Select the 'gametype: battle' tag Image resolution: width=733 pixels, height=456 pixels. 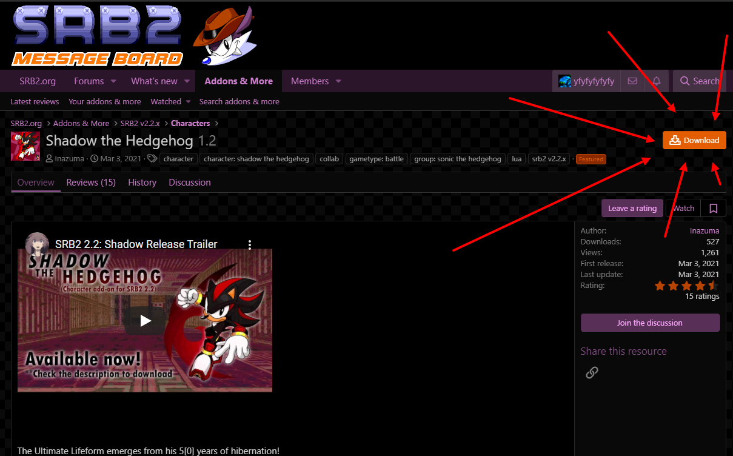(377, 159)
